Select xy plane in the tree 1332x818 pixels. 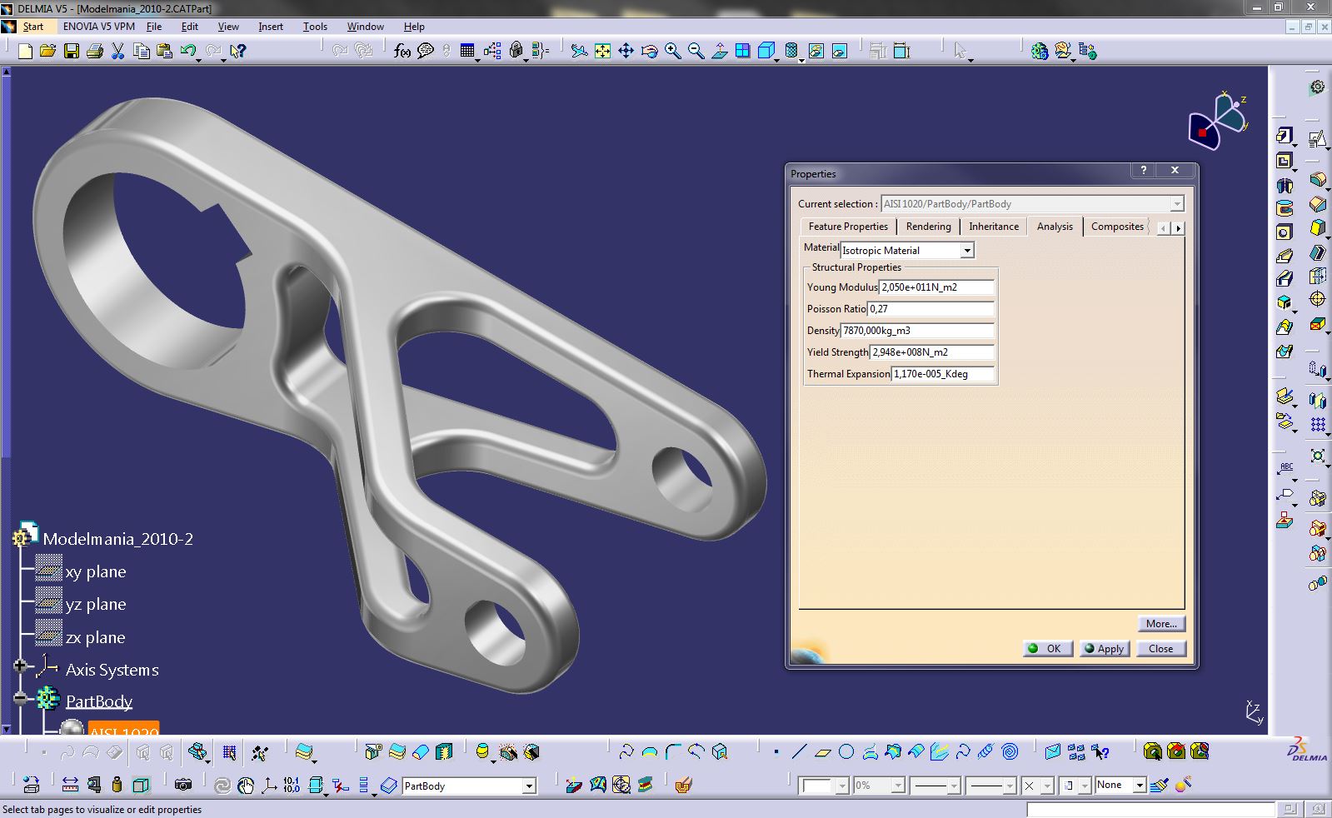(96, 572)
